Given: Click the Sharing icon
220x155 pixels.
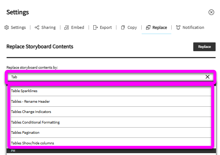Looking at the screenshot, I should coord(37,27).
